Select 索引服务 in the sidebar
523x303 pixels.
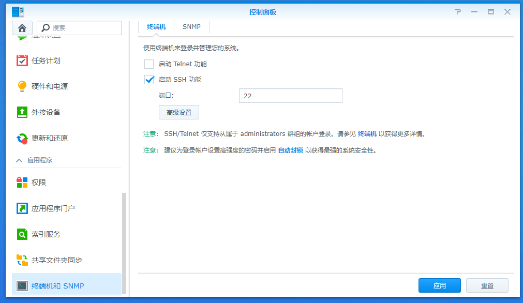coord(46,234)
